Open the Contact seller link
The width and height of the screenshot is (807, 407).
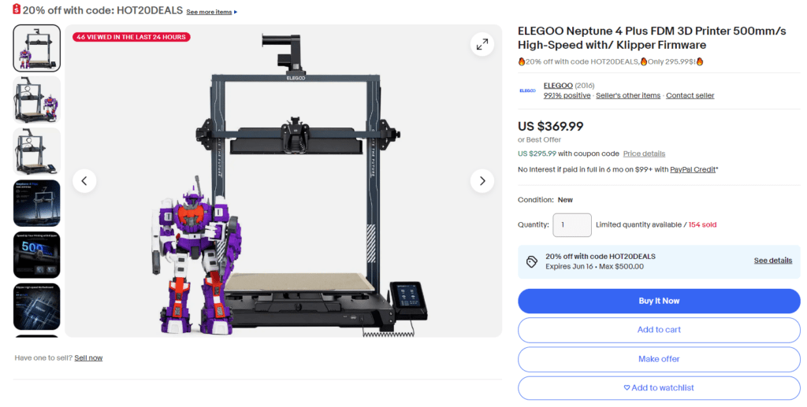pyautogui.click(x=690, y=95)
